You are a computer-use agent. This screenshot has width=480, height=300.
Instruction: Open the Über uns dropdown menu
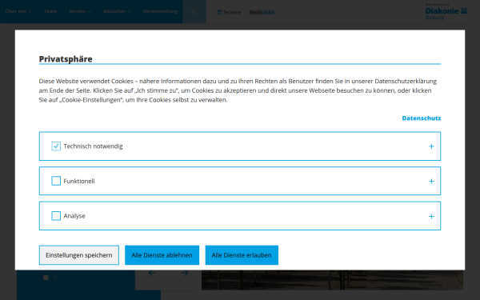click(x=18, y=11)
